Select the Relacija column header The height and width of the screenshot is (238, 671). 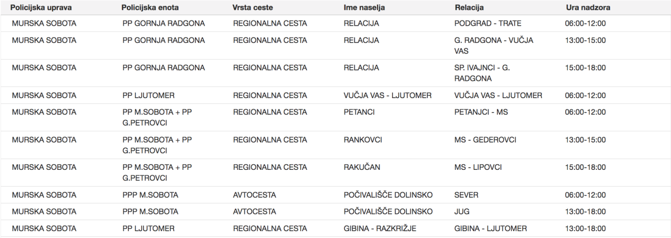click(469, 8)
